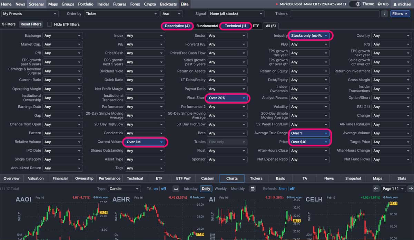Open the Asc sort direction dropdown
This screenshot has height=240, width=414.
click(171, 14)
